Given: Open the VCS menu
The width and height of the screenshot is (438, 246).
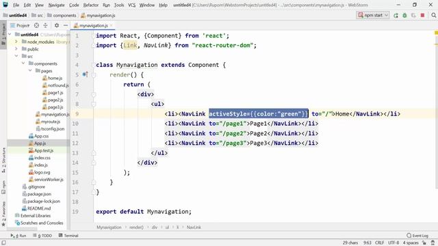Looking at the screenshot, I should 131,5.
